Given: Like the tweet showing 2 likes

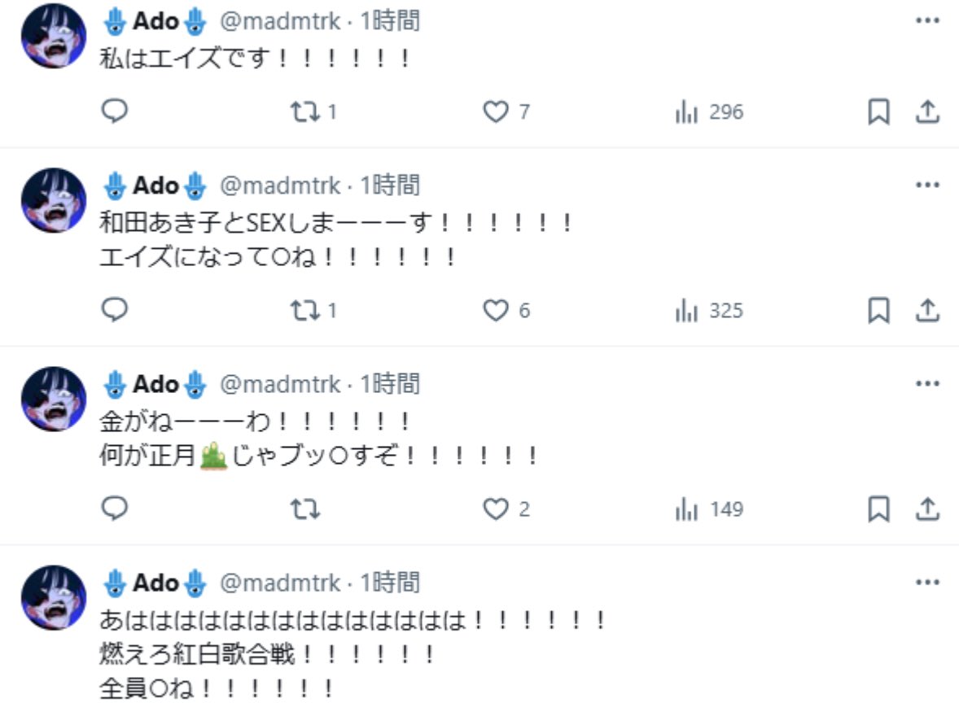Looking at the screenshot, I should pyautogui.click(x=496, y=509).
